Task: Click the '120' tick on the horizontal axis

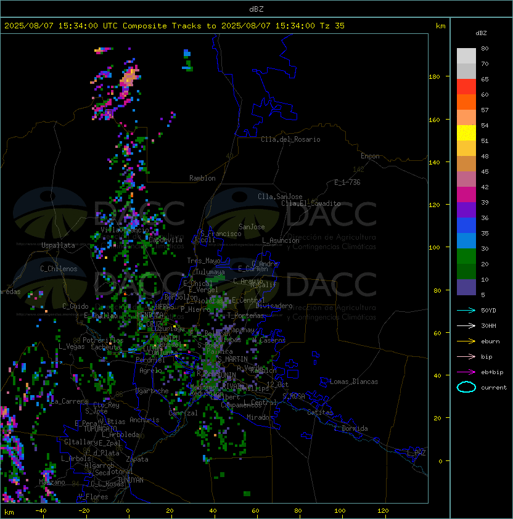Action: [383, 511]
